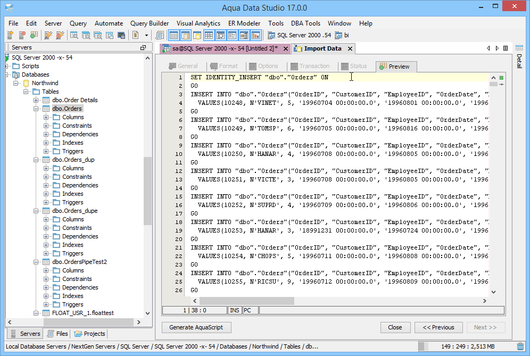Open the Visual Analytics menu

[x=198, y=23]
